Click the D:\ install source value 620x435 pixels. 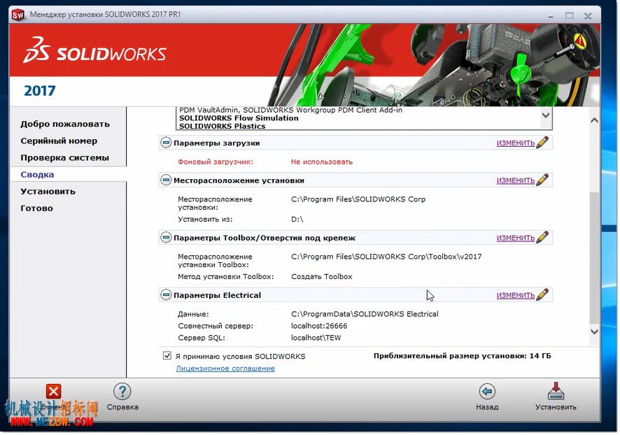[x=297, y=220]
